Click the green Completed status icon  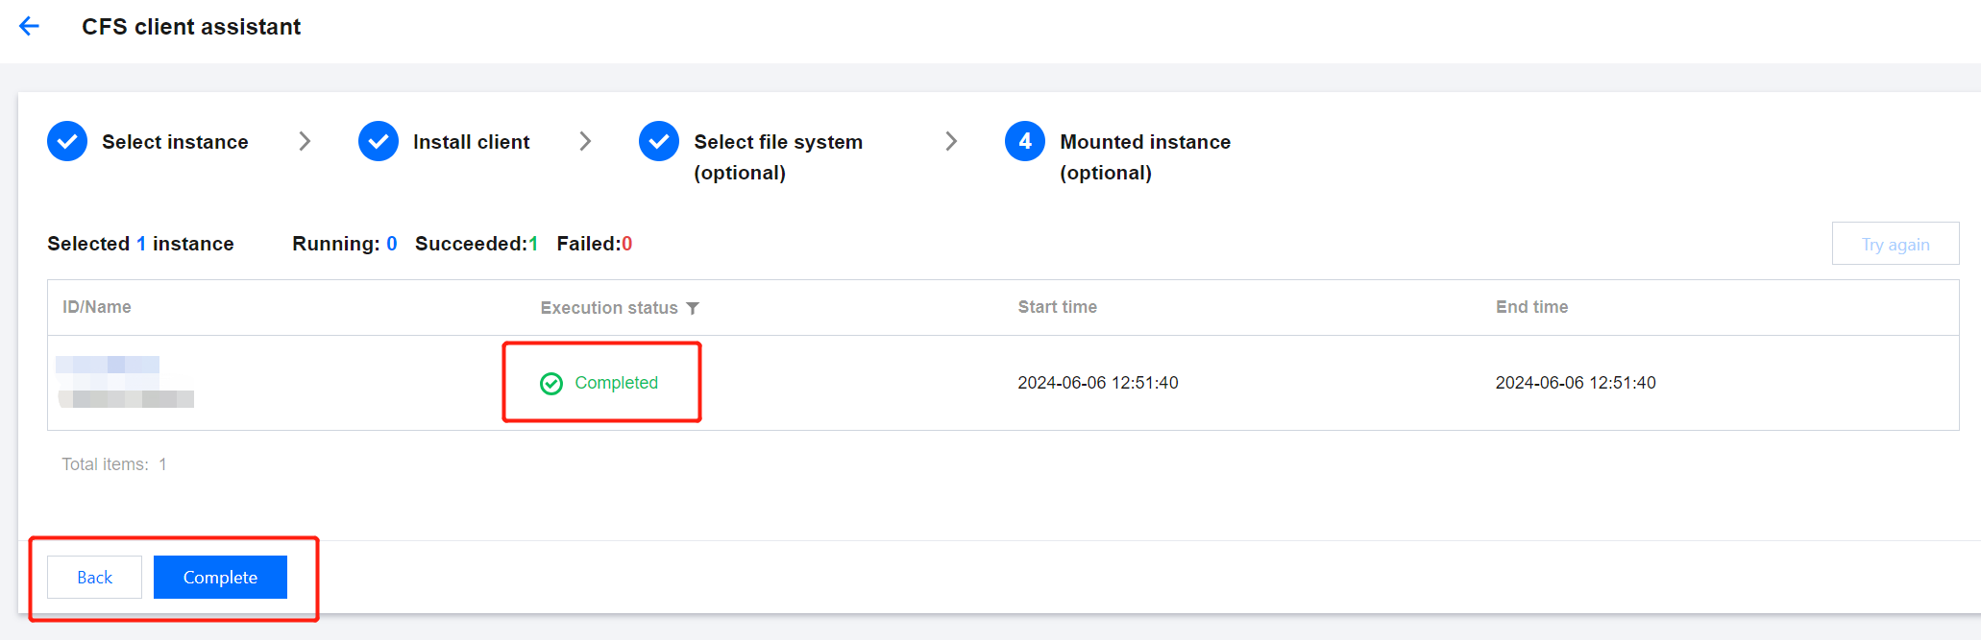tap(551, 384)
